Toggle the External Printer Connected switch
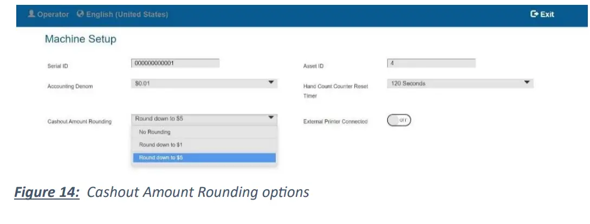Screen dimensions: 590x224 pyautogui.click(x=399, y=120)
